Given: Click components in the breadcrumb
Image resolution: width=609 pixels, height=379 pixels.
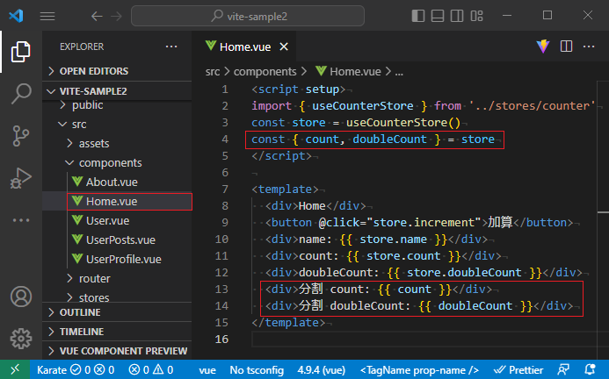Looking at the screenshot, I should (x=265, y=72).
